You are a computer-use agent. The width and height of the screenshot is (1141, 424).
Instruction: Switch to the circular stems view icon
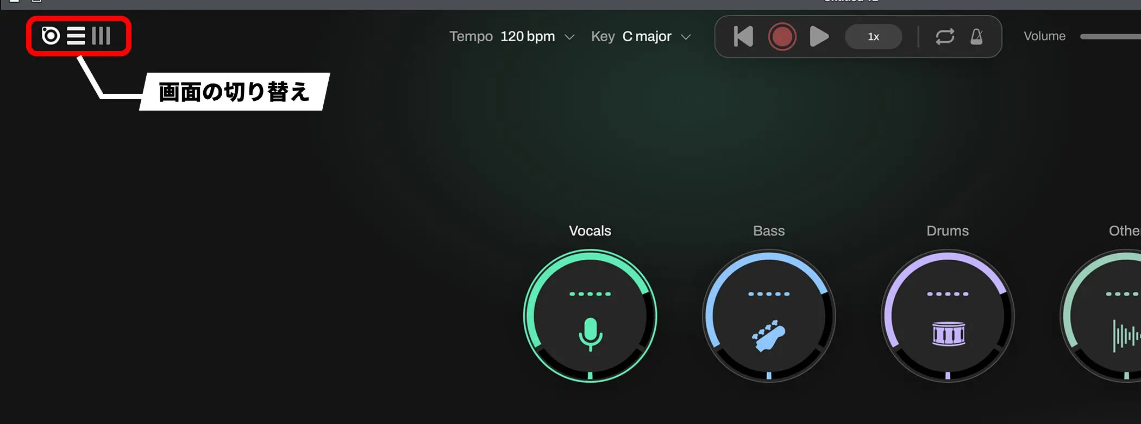point(51,36)
